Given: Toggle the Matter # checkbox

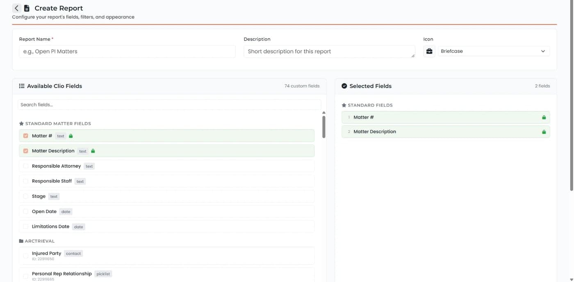Looking at the screenshot, I should 26,135.
